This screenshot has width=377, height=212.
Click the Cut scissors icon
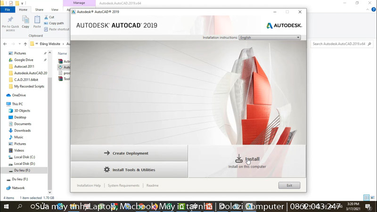tap(46, 17)
